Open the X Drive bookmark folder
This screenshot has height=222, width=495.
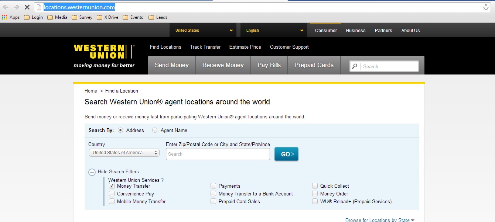(107, 17)
